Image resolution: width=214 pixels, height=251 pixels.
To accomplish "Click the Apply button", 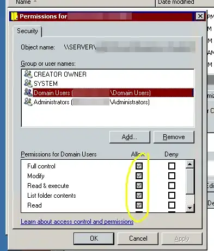I will [x=182, y=239].
